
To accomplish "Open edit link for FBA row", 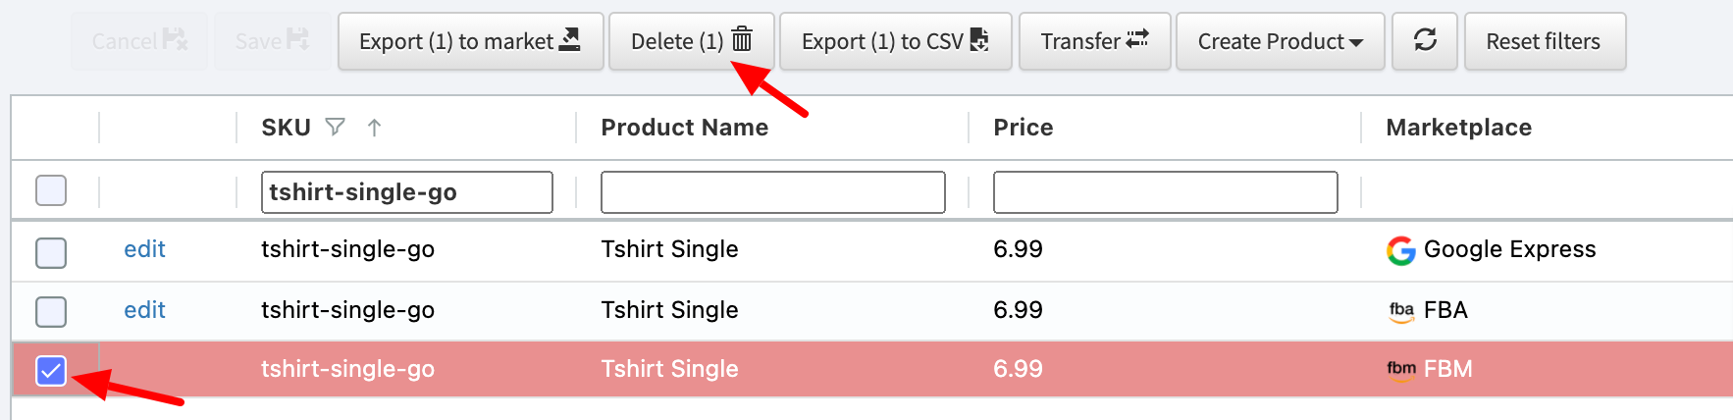I will coord(144,310).
